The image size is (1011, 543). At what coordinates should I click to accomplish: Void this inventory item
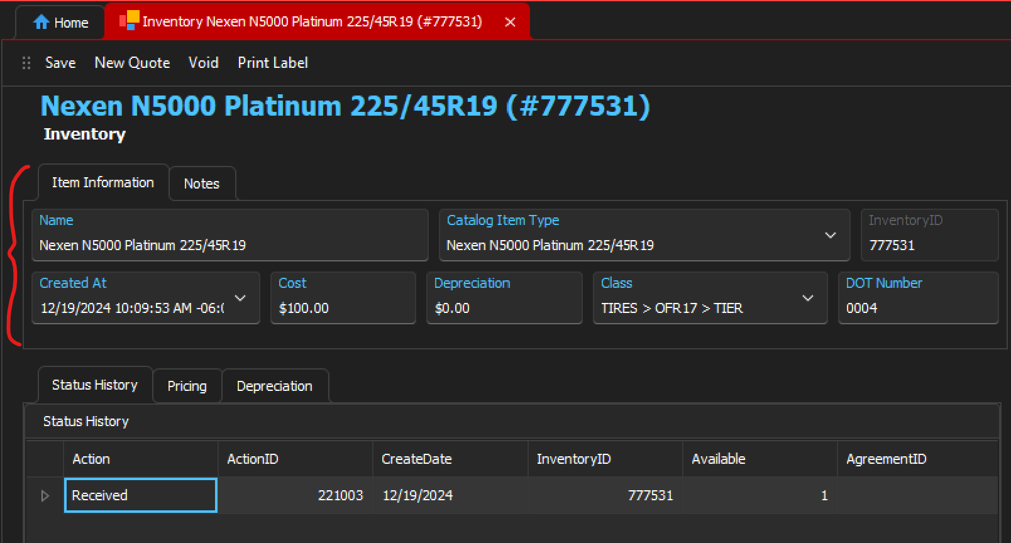tap(204, 63)
